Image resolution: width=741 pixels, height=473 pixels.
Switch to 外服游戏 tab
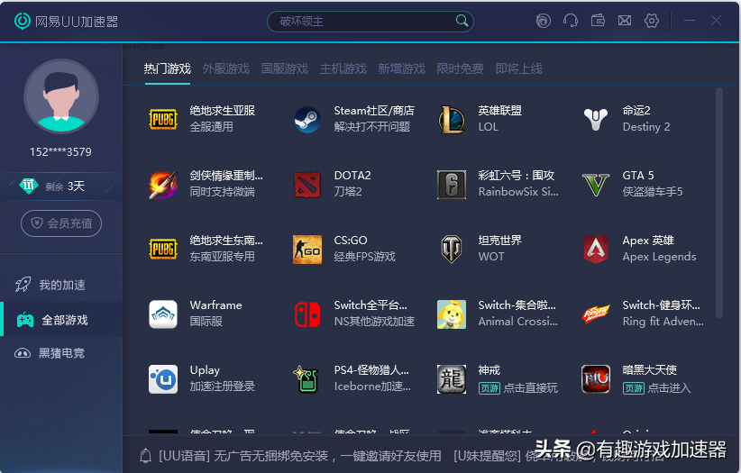(x=226, y=69)
